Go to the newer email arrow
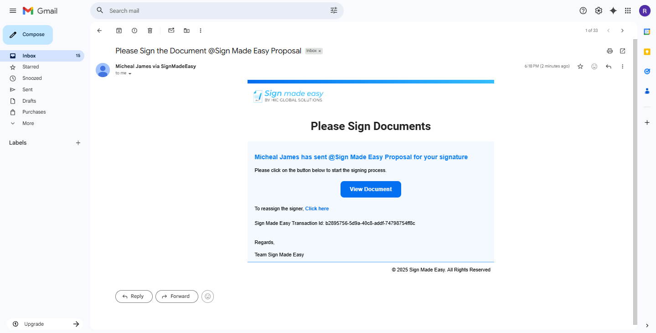This screenshot has height=333, width=656. click(608, 31)
